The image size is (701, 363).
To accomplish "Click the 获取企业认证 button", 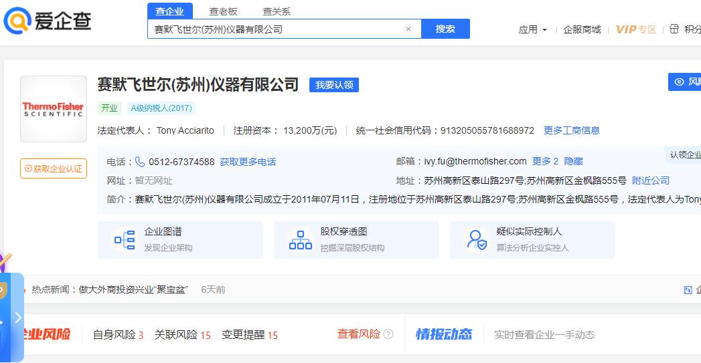I will pos(54,168).
